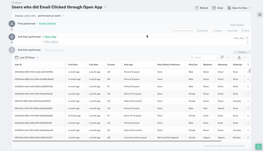Click the search magnifier icon
This screenshot has height=151, width=263.
click(192, 57)
